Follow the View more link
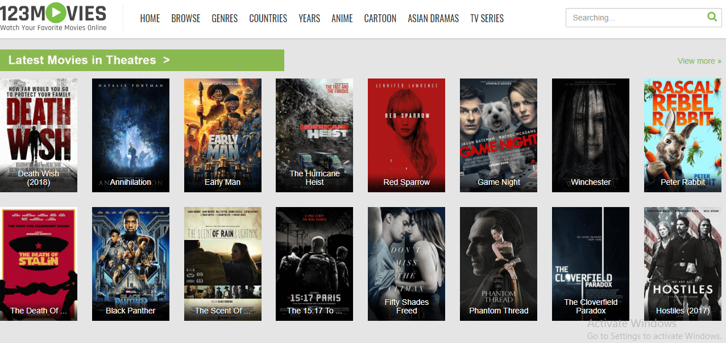Viewport: 726px width, 343px height. point(699,61)
